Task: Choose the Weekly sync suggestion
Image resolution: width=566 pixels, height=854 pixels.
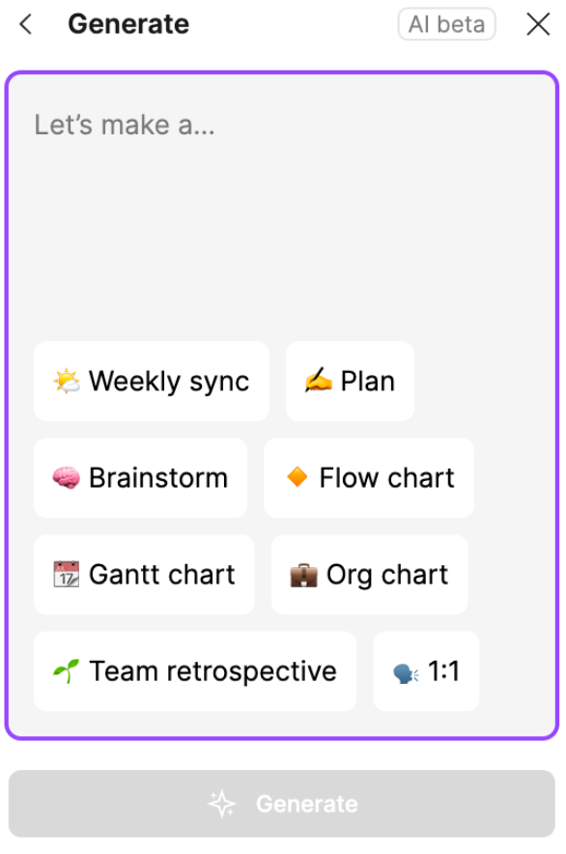Action: (x=152, y=382)
